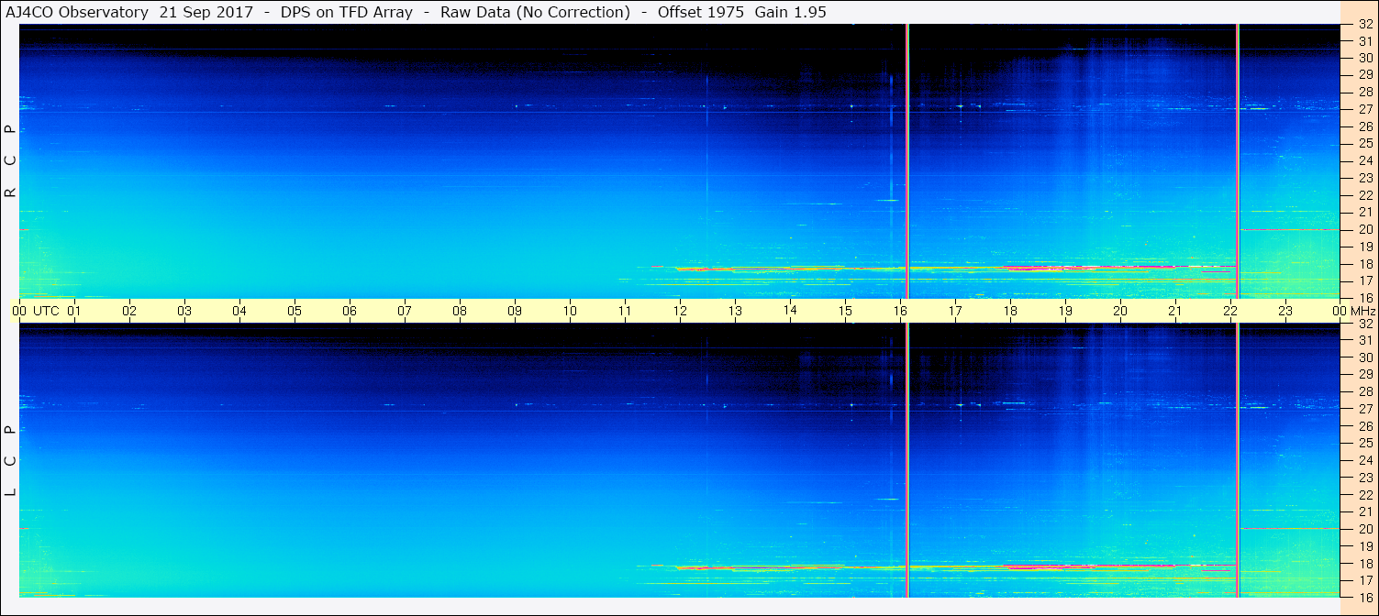Select hour label "05" on the UTC axis

[295, 311]
